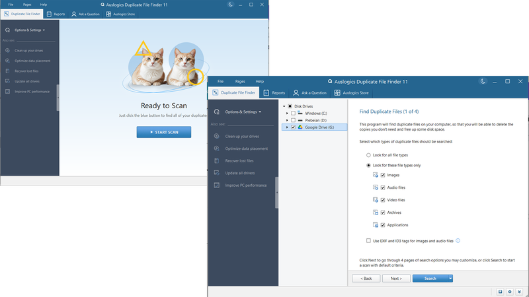Image resolution: width=529 pixels, height=297 pixels.
Task: Expand the Google Drive (G:) tree node
Action: (287, 127)
